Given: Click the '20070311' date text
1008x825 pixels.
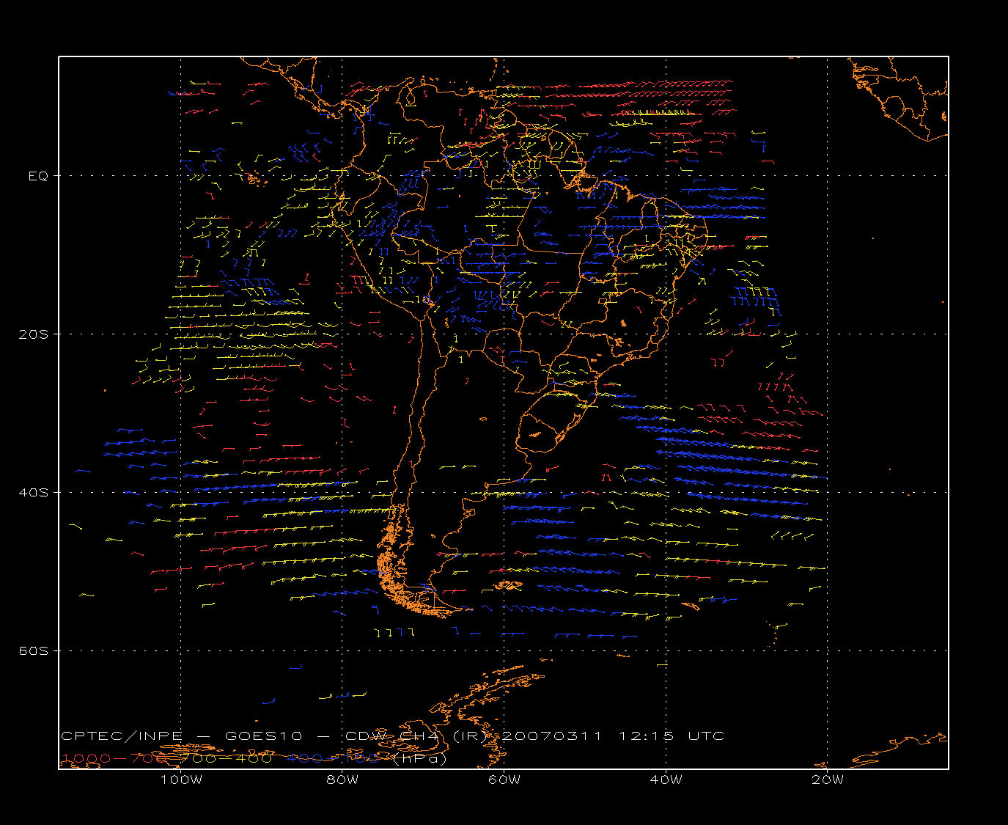Looking at the screenshot, I should coord(552,736).
